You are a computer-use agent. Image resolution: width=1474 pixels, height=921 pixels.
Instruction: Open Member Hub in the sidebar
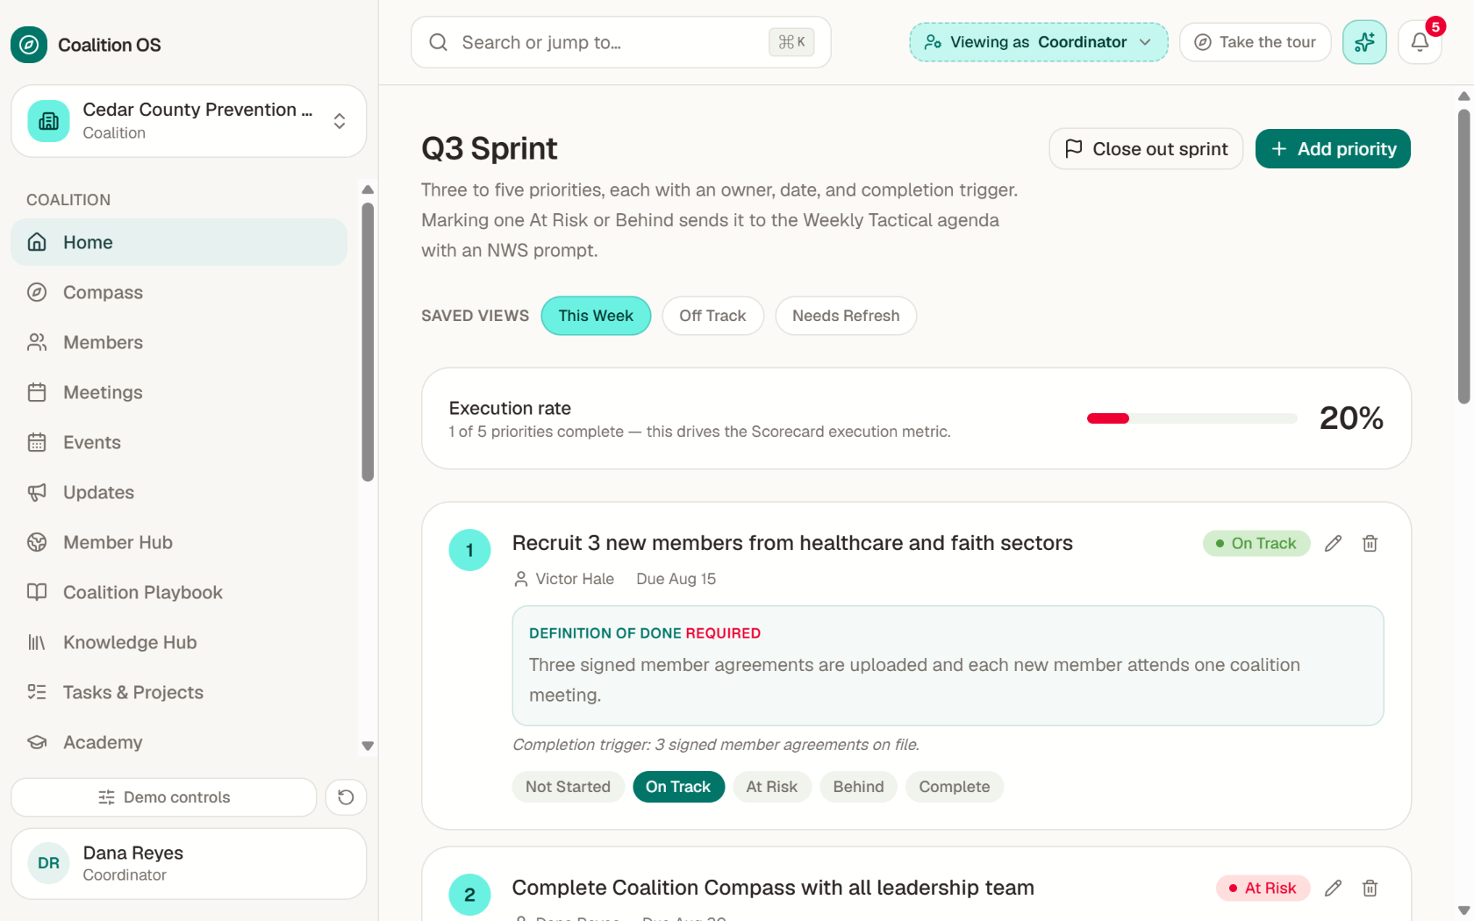(179, 542)
